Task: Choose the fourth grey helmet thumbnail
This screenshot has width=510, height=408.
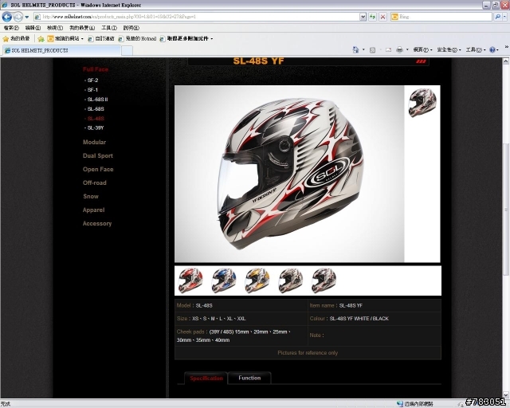Action: (x=290, y=280)
